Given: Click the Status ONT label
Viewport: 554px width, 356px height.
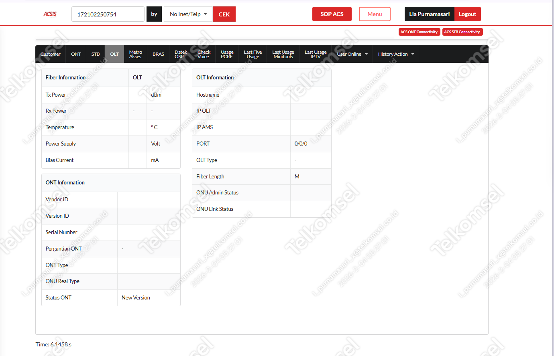Looking at the screenshot, I should (59, 298).
